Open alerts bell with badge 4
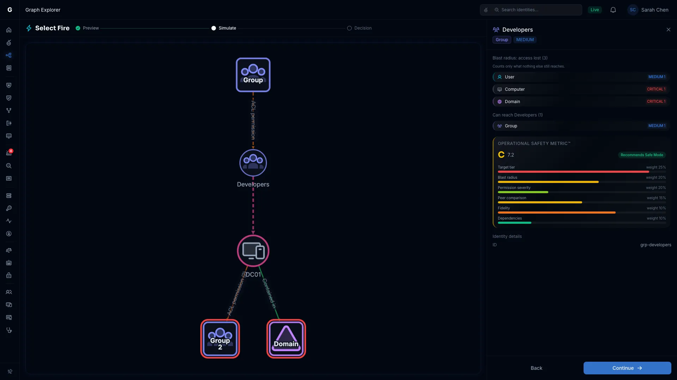 (x=9, y=153)
